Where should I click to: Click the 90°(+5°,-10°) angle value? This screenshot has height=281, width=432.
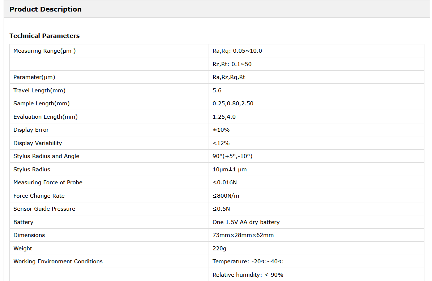[232, 156]
